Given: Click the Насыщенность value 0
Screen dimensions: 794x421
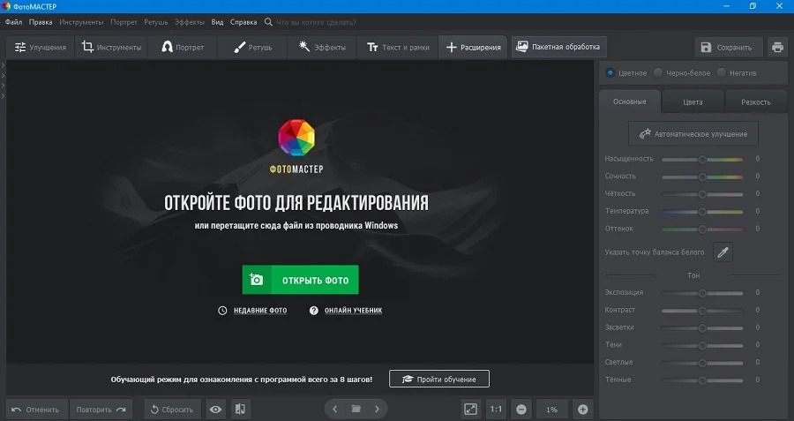Looking at the screenshot, I should [758, 159].
